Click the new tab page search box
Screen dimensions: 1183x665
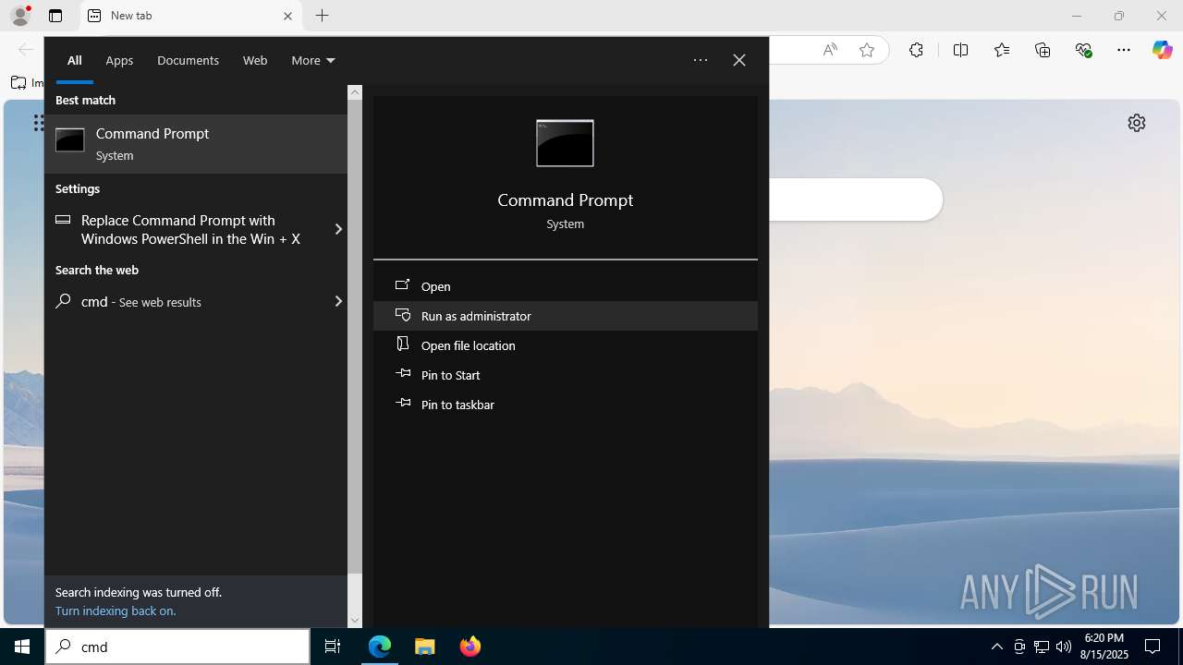pyautogui.click(x=855, y=199)
